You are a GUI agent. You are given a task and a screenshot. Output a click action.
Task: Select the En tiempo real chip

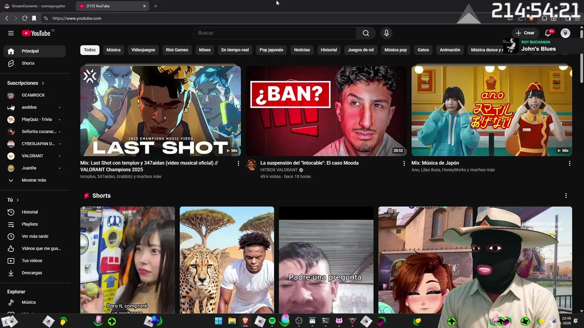(235, 50)
